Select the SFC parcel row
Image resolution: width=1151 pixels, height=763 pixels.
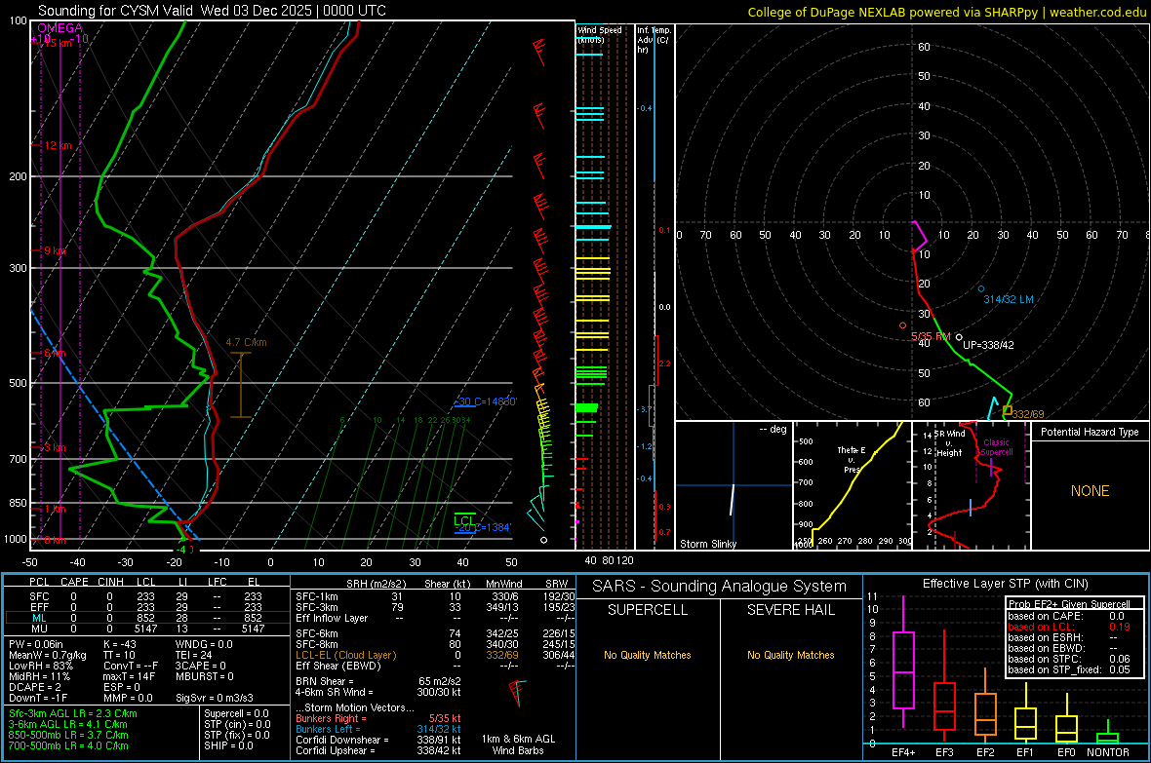146,596
